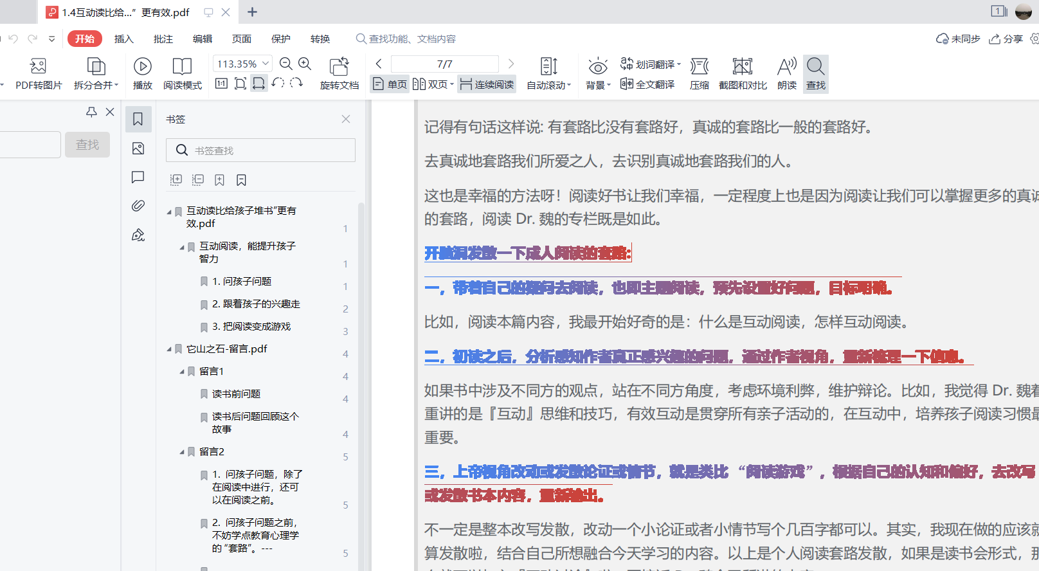The width and height of the screenshot is (1039, 571).
Task: Switch to the 转换 ribbon tab
Action: click(320, 39)
